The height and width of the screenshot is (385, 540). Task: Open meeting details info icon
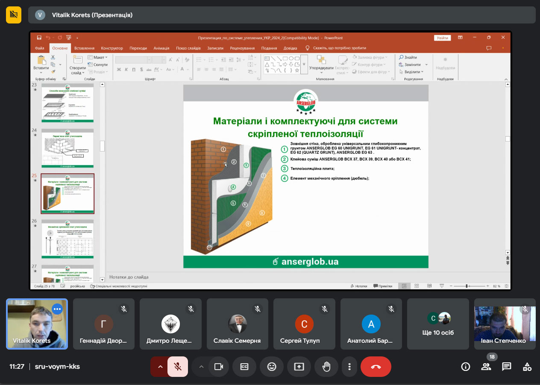click(466, 367)
